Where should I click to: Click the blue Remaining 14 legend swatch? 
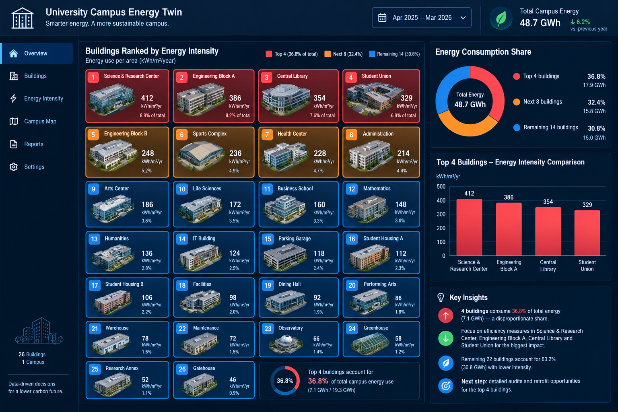pos(372,54)
